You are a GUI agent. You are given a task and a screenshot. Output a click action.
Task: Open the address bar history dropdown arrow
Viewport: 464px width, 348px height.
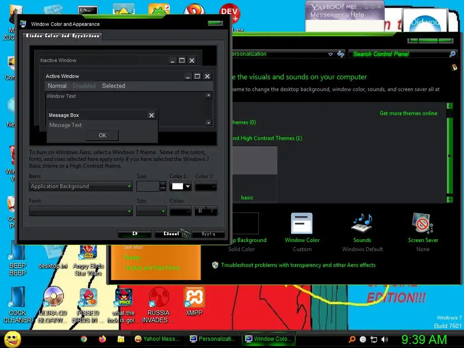[330, 54]
